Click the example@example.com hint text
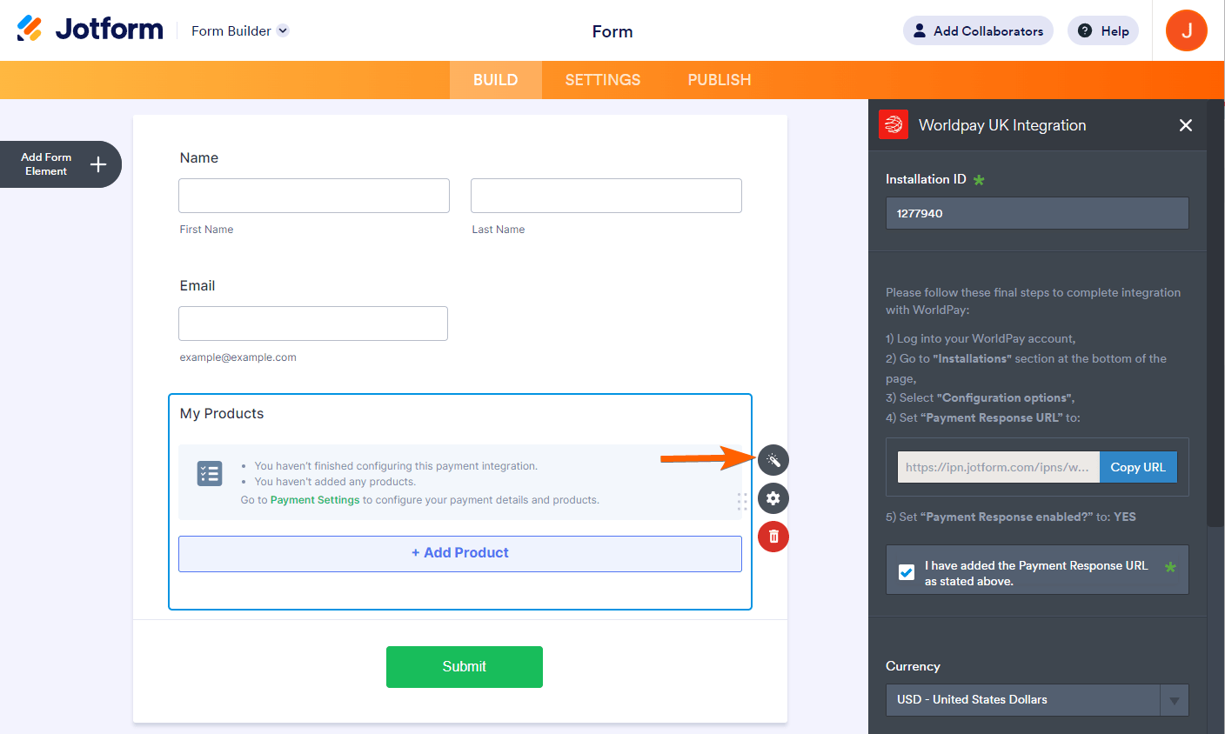This screenshot has height=734, width=1225. pyautogui.click(x=238, y=357)
